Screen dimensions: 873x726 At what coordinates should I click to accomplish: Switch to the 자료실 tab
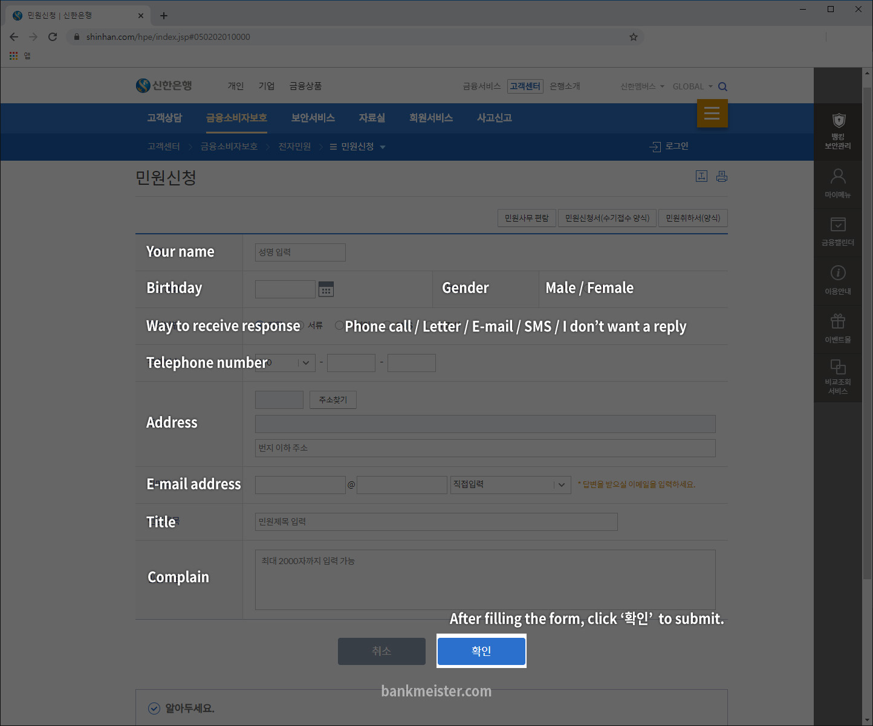372,118
